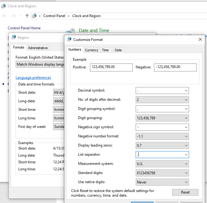Open recent locations chevron
The height and width of the screenshot is (203, 207).
pyautogui.click(x=21, y=16)
